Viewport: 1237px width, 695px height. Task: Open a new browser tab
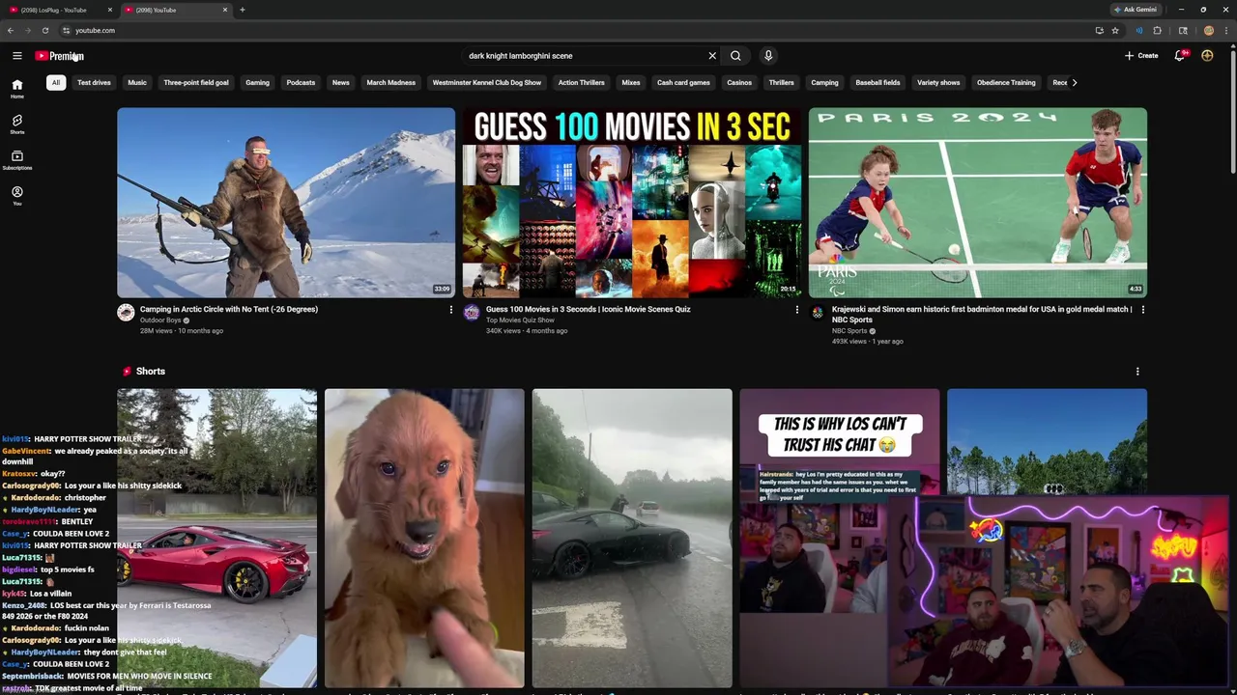[243, 10]
